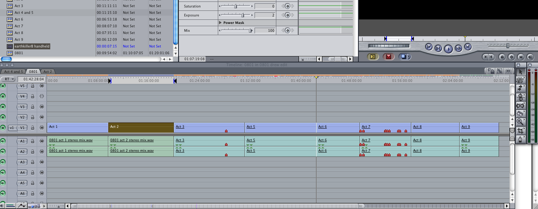Viewport: 538px width, 209px height.
Task: Switch to the Act 2 timeline tab
Action: click(x=48, y=71)
